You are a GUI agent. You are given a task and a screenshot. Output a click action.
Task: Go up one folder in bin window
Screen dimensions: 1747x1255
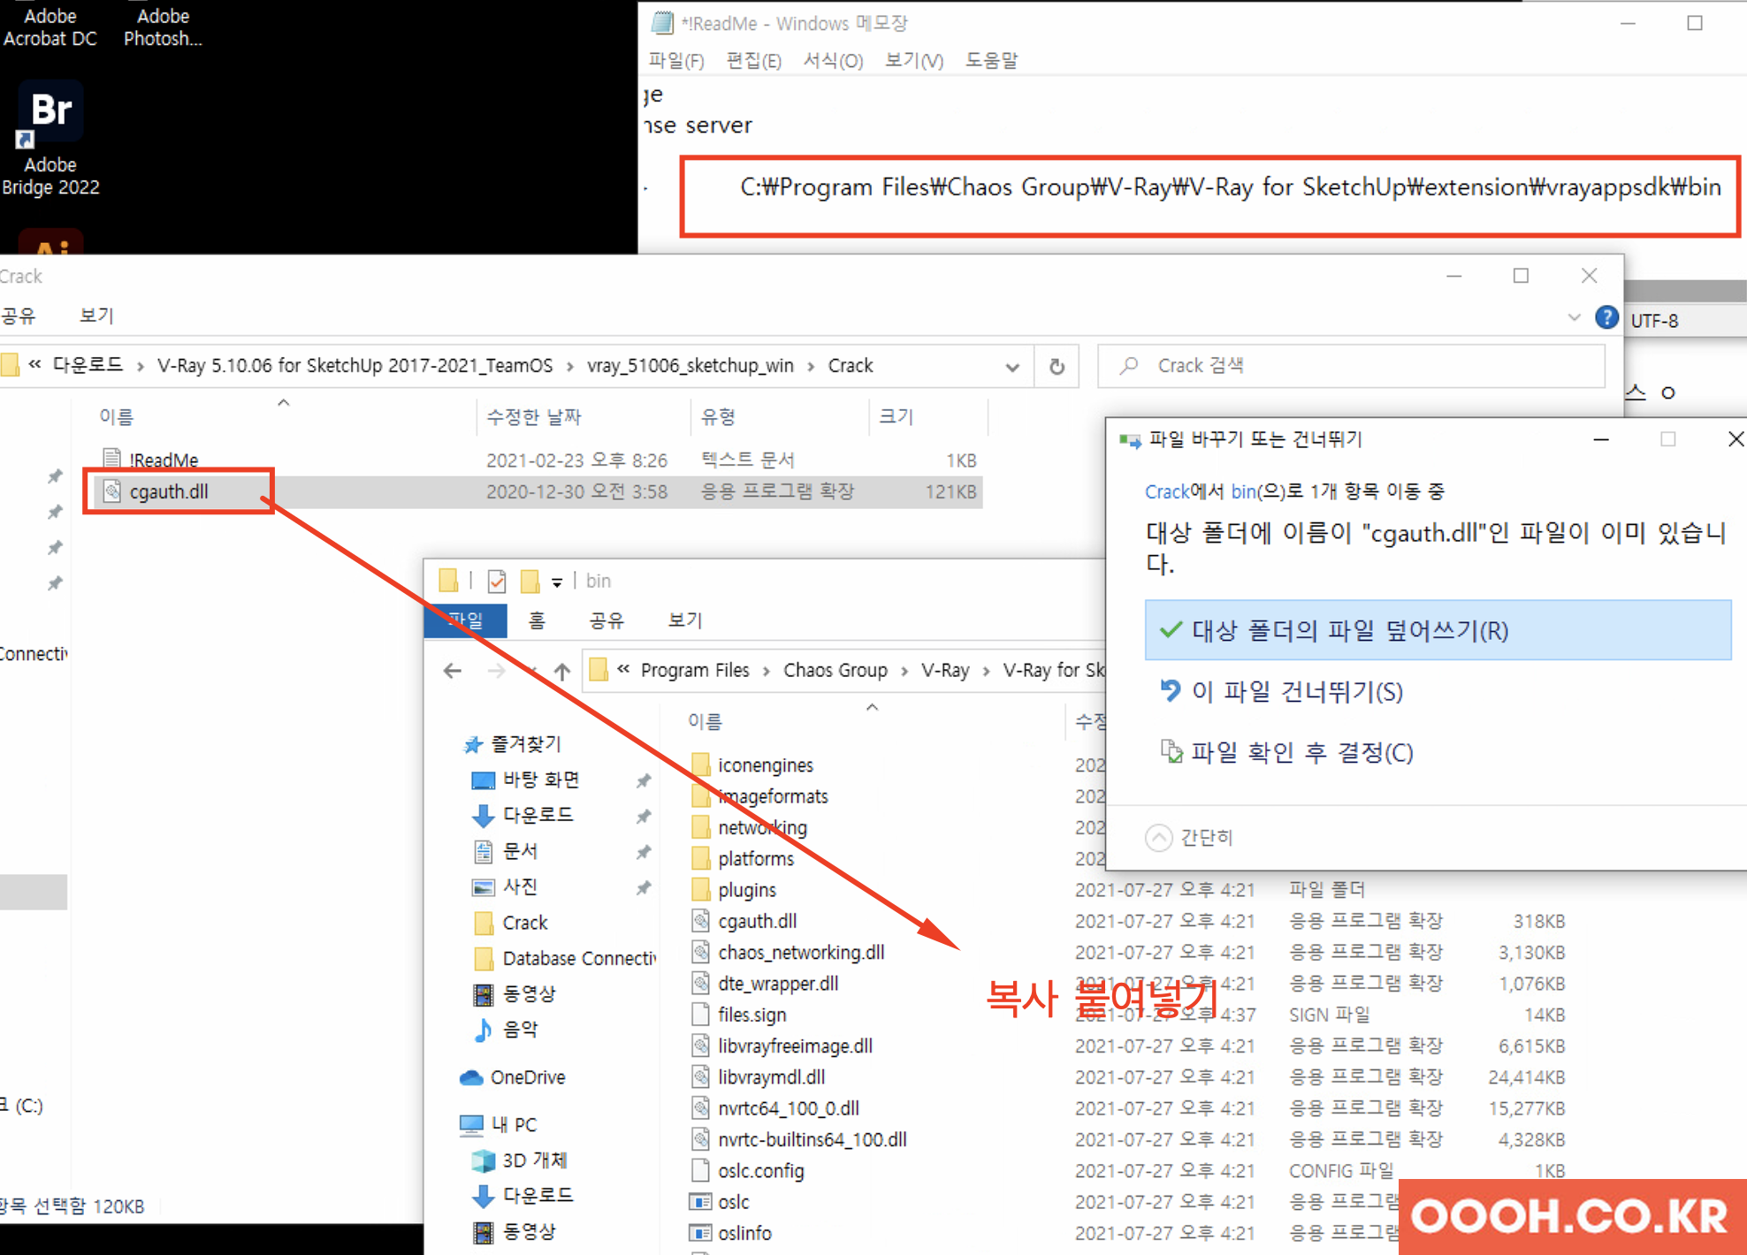pos(562,671)
